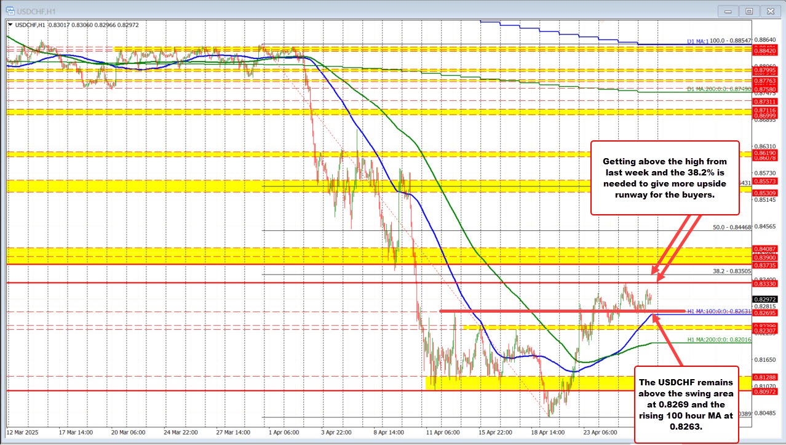Select the upper annotation about last week's high
Image resolution: width=786 pixels, height=445 pixels.
click(x=664, y=177)
